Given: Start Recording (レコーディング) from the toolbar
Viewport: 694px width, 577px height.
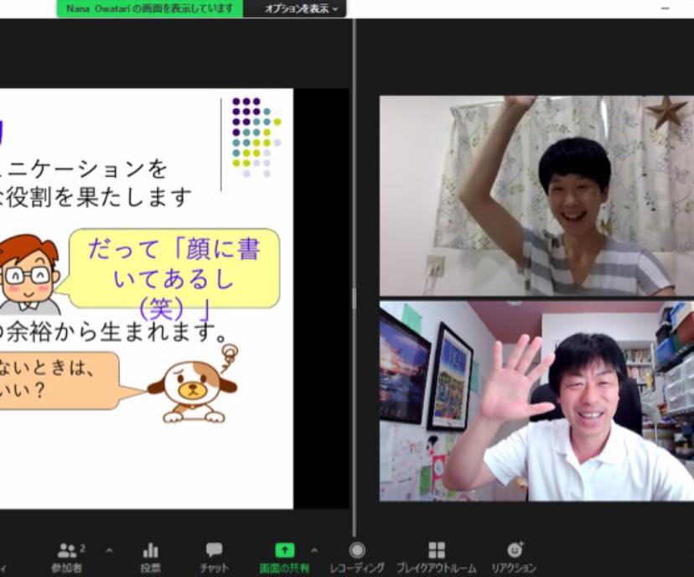Looking at the screenshot, I should (x=357, y=557).
